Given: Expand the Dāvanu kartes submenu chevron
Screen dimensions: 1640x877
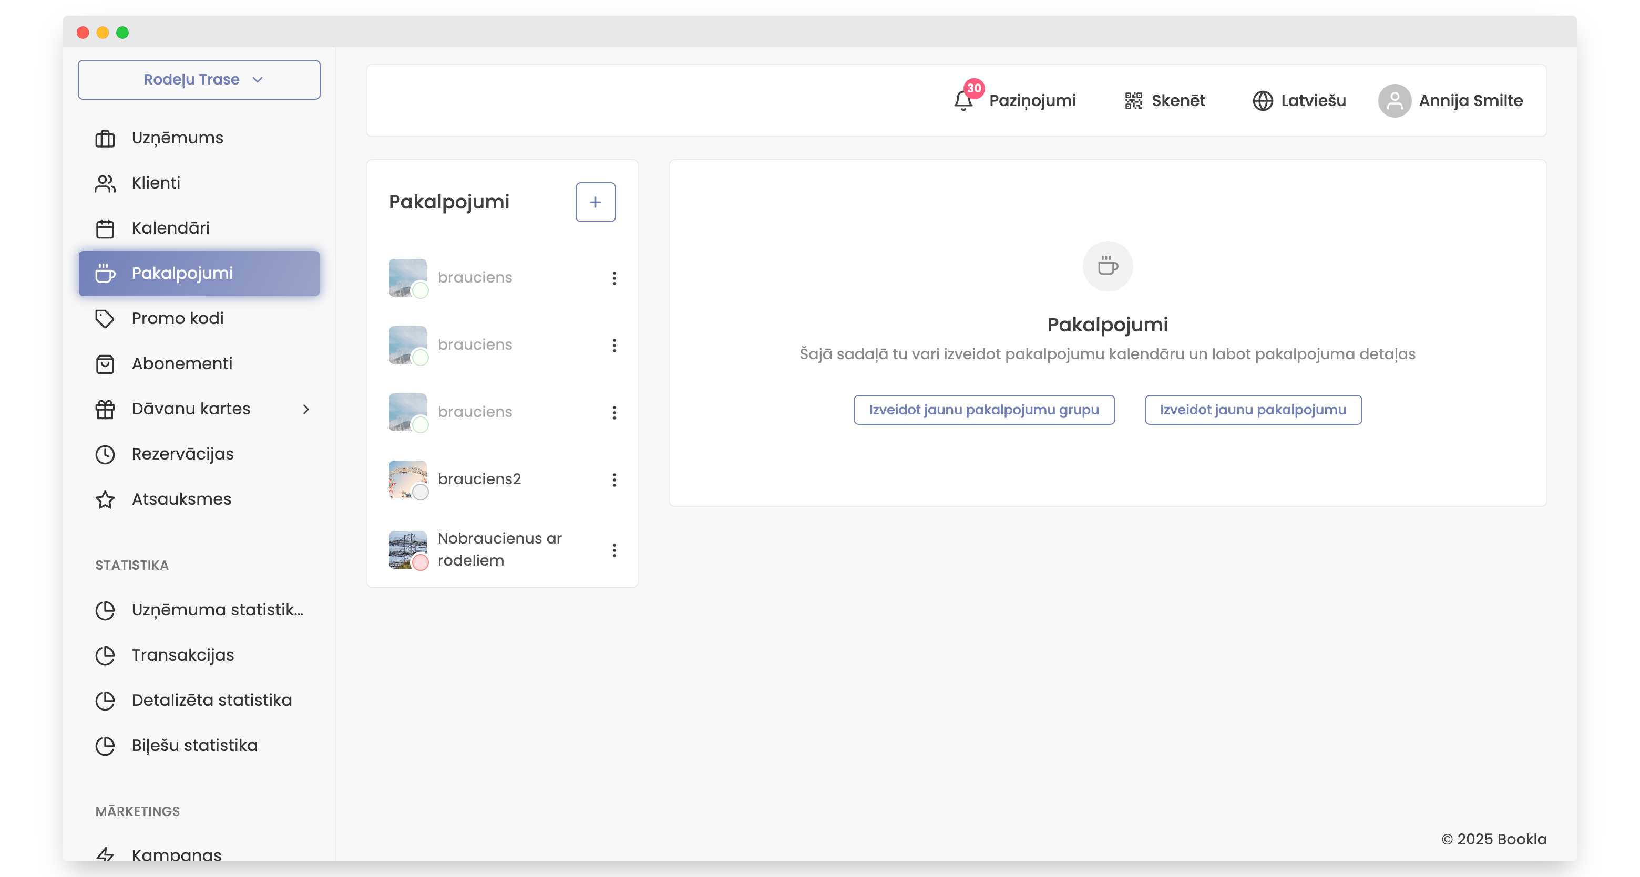Looking at the screenshot, I should 306,409.
